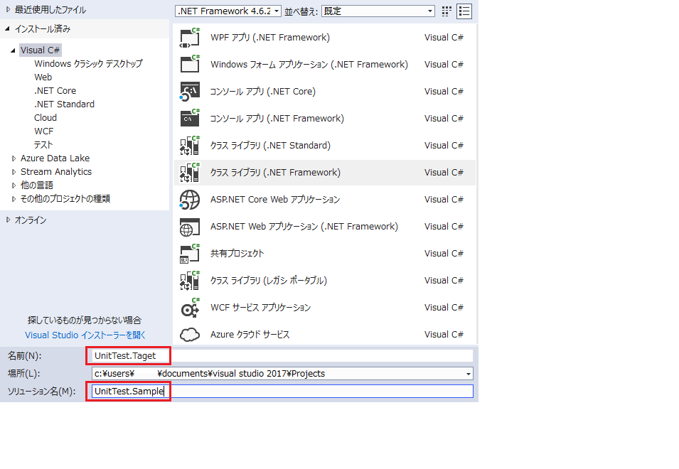The image size is (679, 469).
Task: Select Windows クラシック デスクトップ category
Action: [x=88, y=64]
